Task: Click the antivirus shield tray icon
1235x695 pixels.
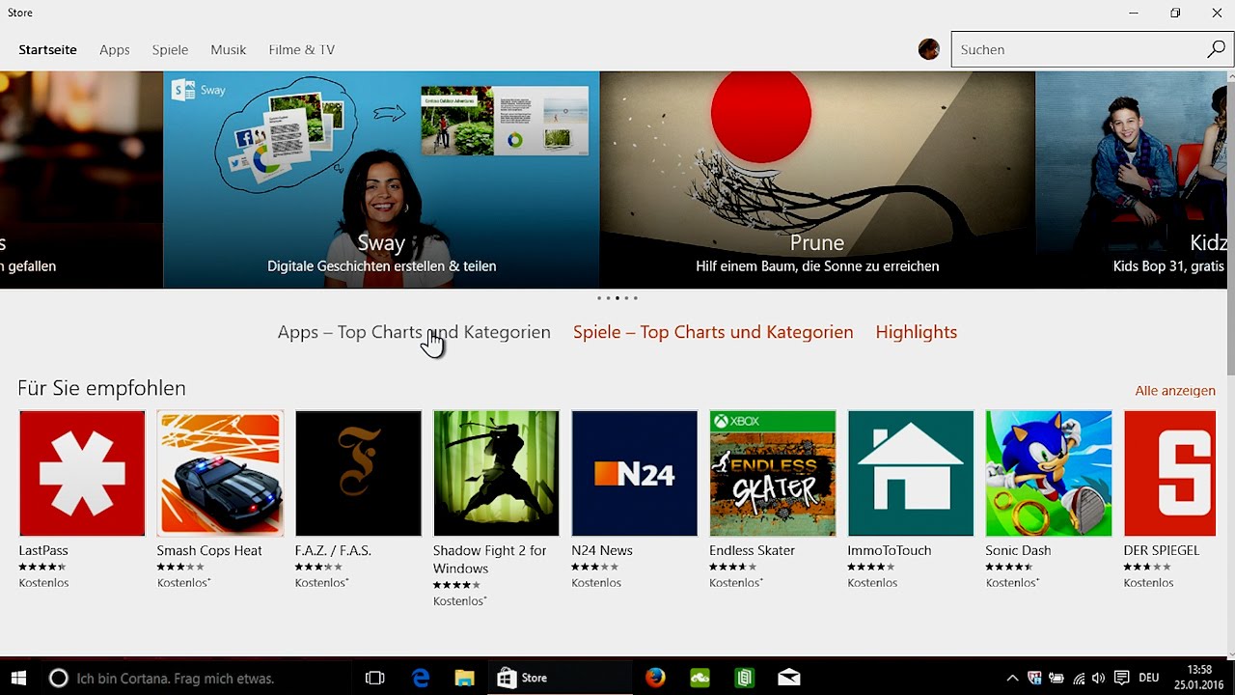Action: click(1034, 679)
